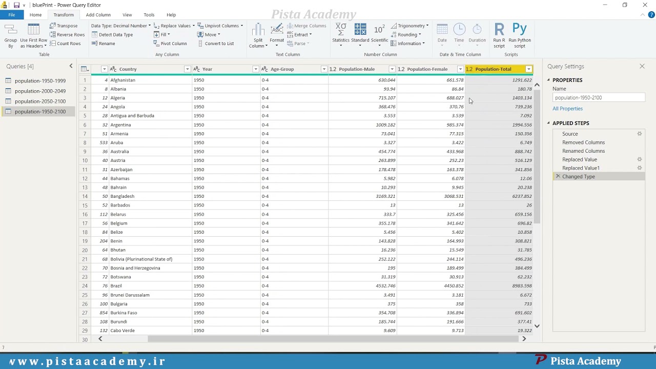Open Country column filter dropdown
The height and width of the screenshot is (369, 656).
[187, 69]
